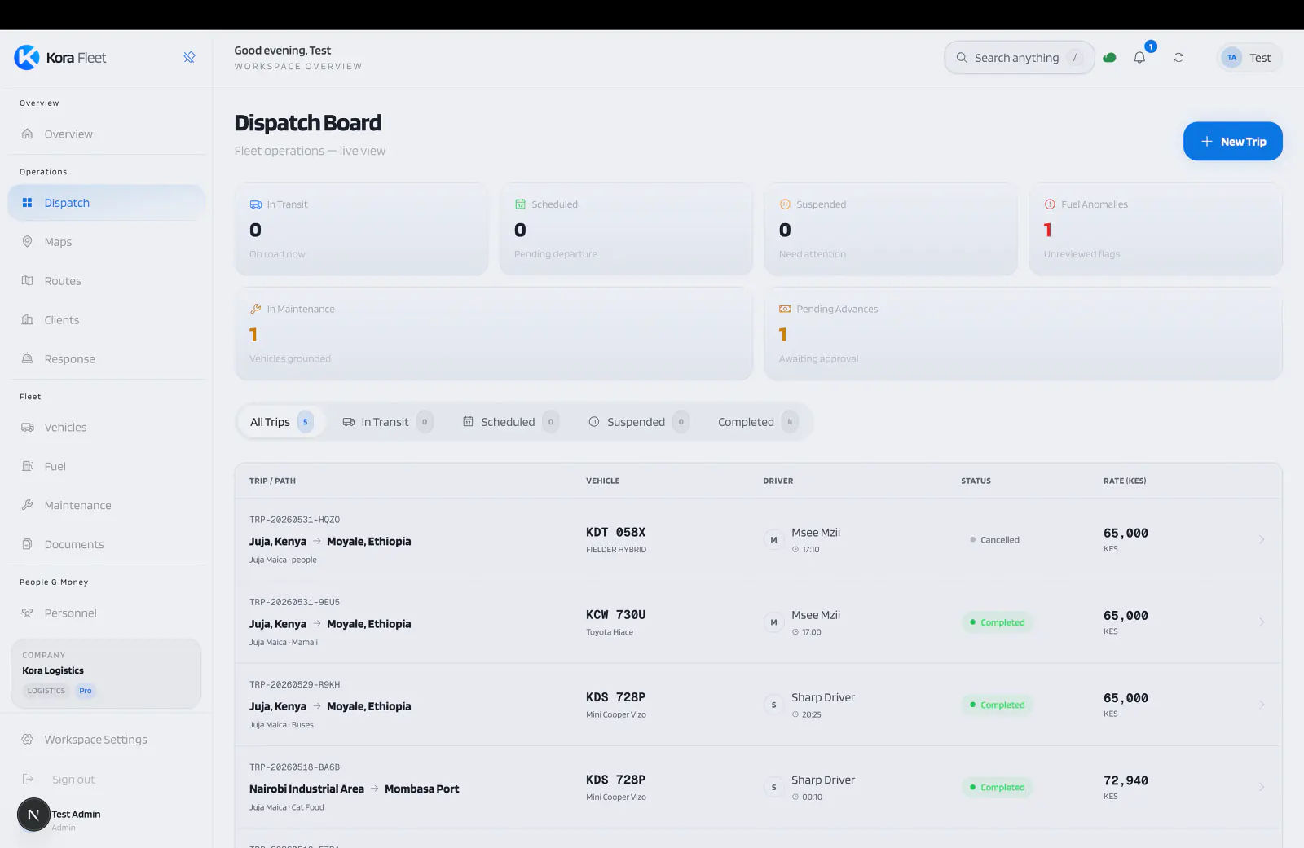Open notifications bell
Viewport: 1304px width, 848px height.
tap(1139, 58)
